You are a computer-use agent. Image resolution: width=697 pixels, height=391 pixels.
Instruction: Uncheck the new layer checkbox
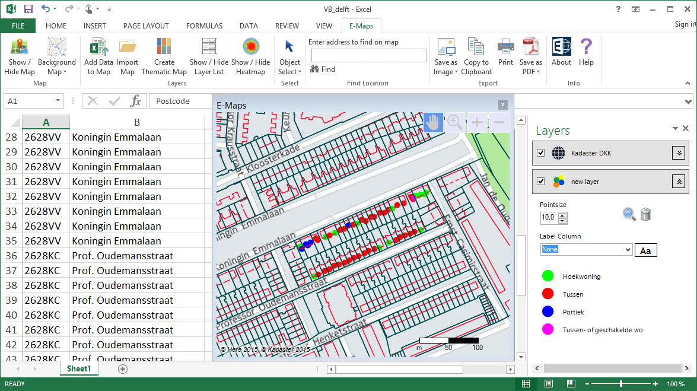540,182
